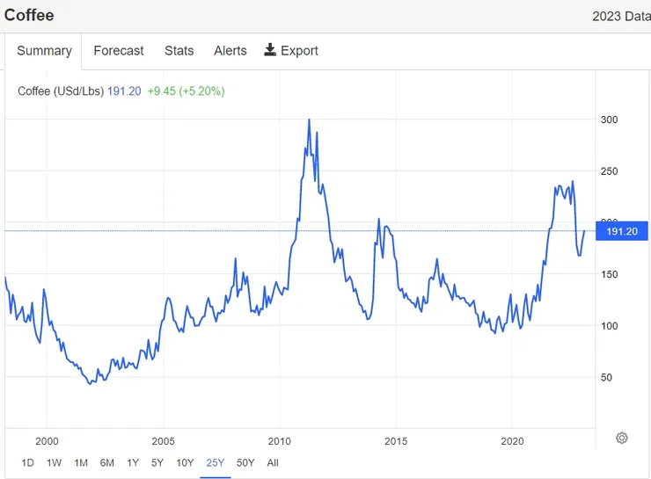Select the 1Y time range
Screen dimensions: 651x479
133,462
